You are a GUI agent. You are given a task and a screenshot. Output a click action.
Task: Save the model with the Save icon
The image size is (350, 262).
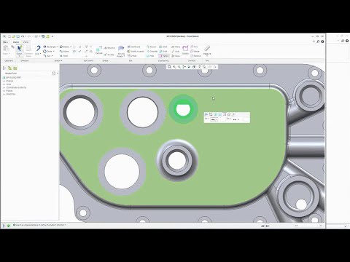pos(17,36)
